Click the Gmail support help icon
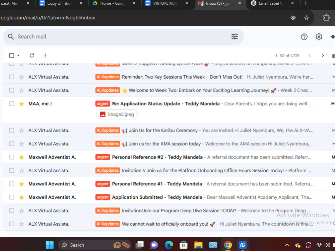Screen dimensions: 335x251 (x=304, y=37)
